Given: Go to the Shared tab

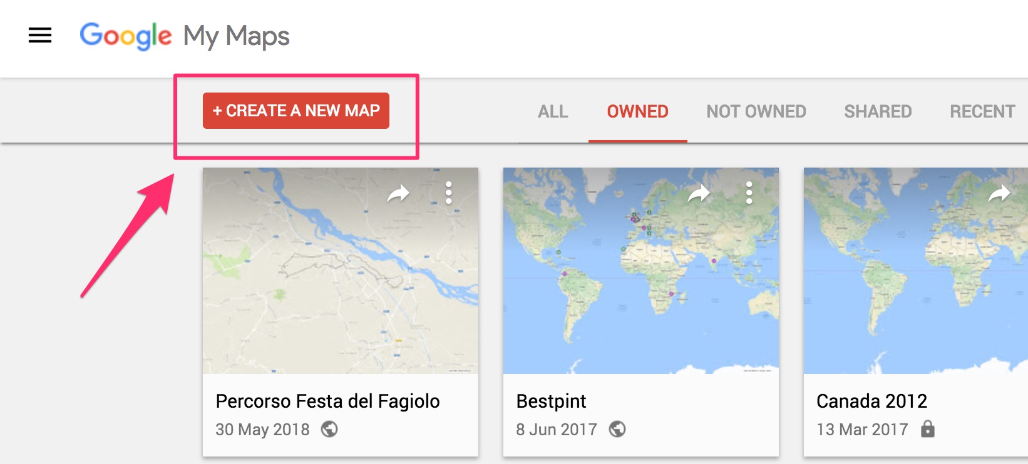Looking at the screenshot, I should pyautogui.click(x=878, y=111).
